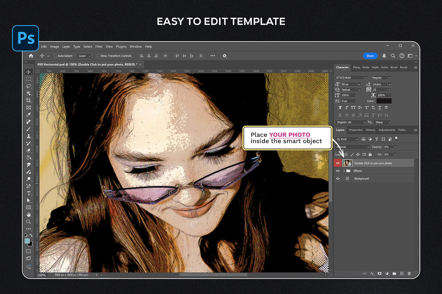
Task: Switch to the Properties tab
Action: coord(356,130)
